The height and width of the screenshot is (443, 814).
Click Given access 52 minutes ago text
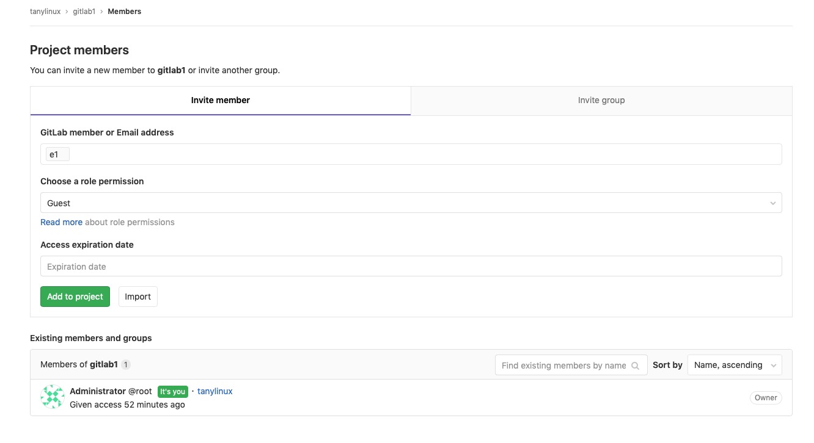pos(128,405)
